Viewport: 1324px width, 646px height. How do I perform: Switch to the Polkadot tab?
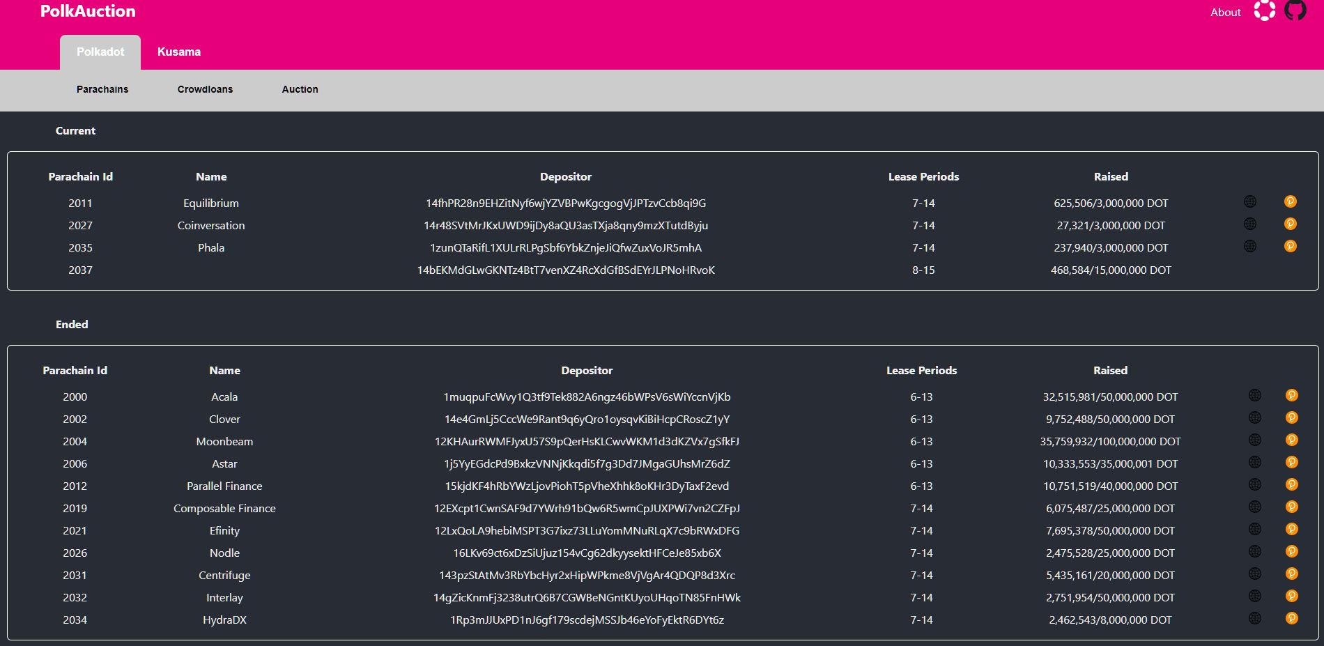pyautogui.click(x=100, y=52)
